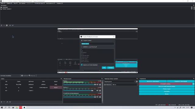Screen dimensions: 195x109
Task: Move scene down in scenes panel
Action: tap(10, 102)
